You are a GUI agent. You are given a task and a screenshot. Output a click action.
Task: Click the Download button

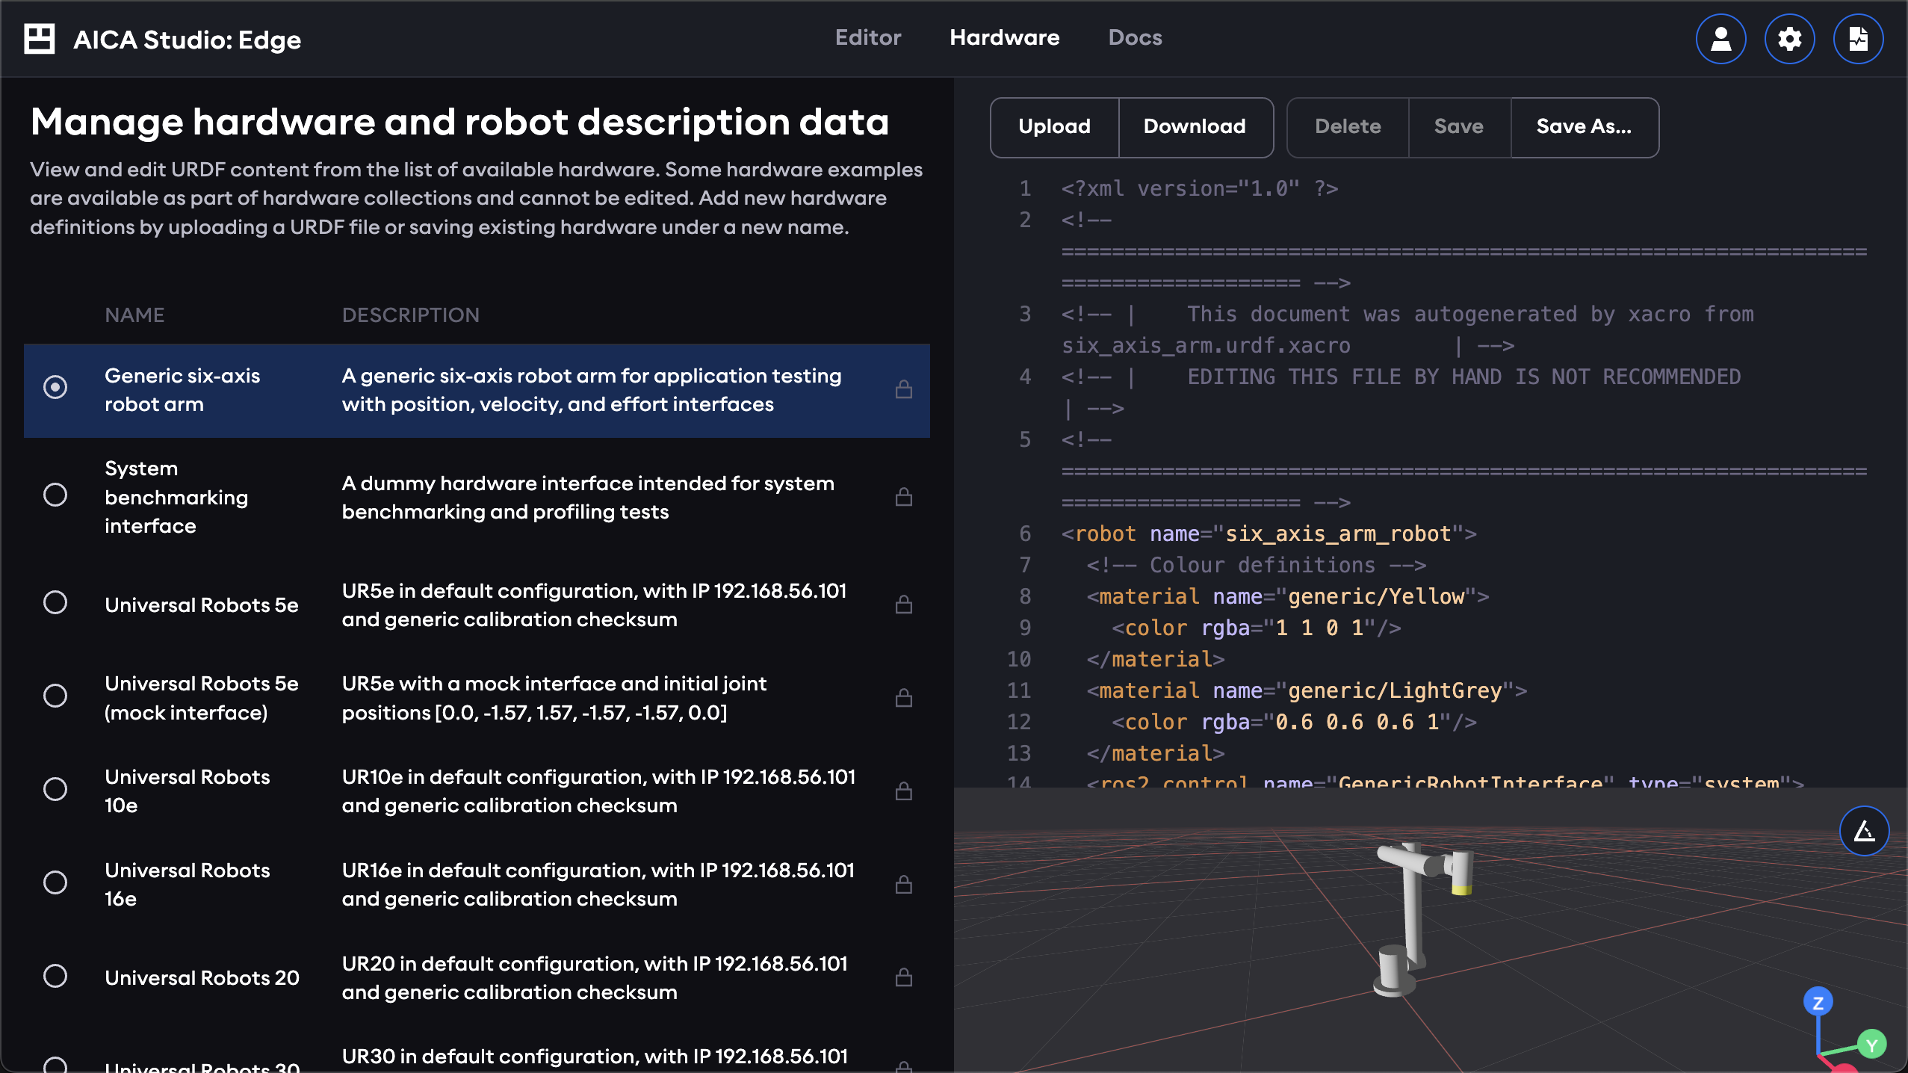tap(1195, 126)
